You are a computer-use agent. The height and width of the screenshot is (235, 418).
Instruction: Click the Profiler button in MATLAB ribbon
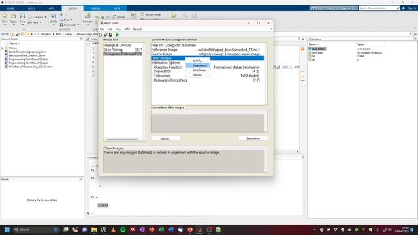click(119, 17)
